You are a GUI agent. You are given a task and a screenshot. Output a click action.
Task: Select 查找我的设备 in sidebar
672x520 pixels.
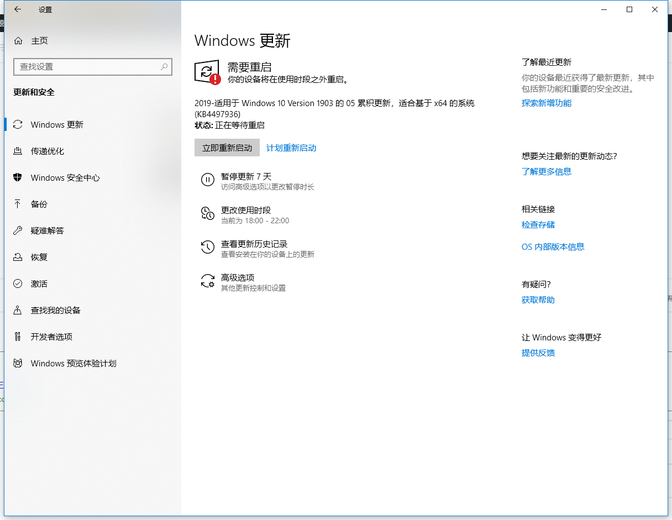point(93,311)
